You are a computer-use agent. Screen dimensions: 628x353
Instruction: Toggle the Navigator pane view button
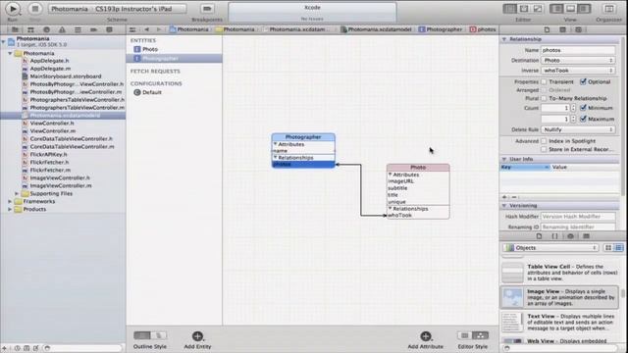[556, 9]
